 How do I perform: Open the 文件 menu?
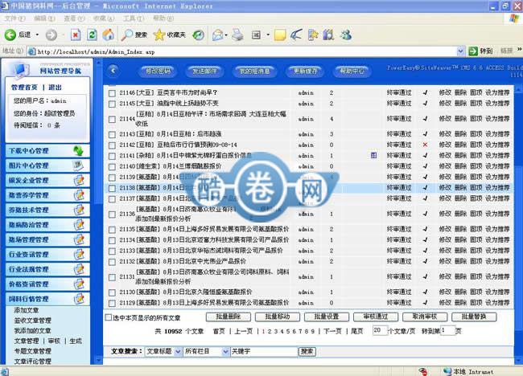coord(14,18)
